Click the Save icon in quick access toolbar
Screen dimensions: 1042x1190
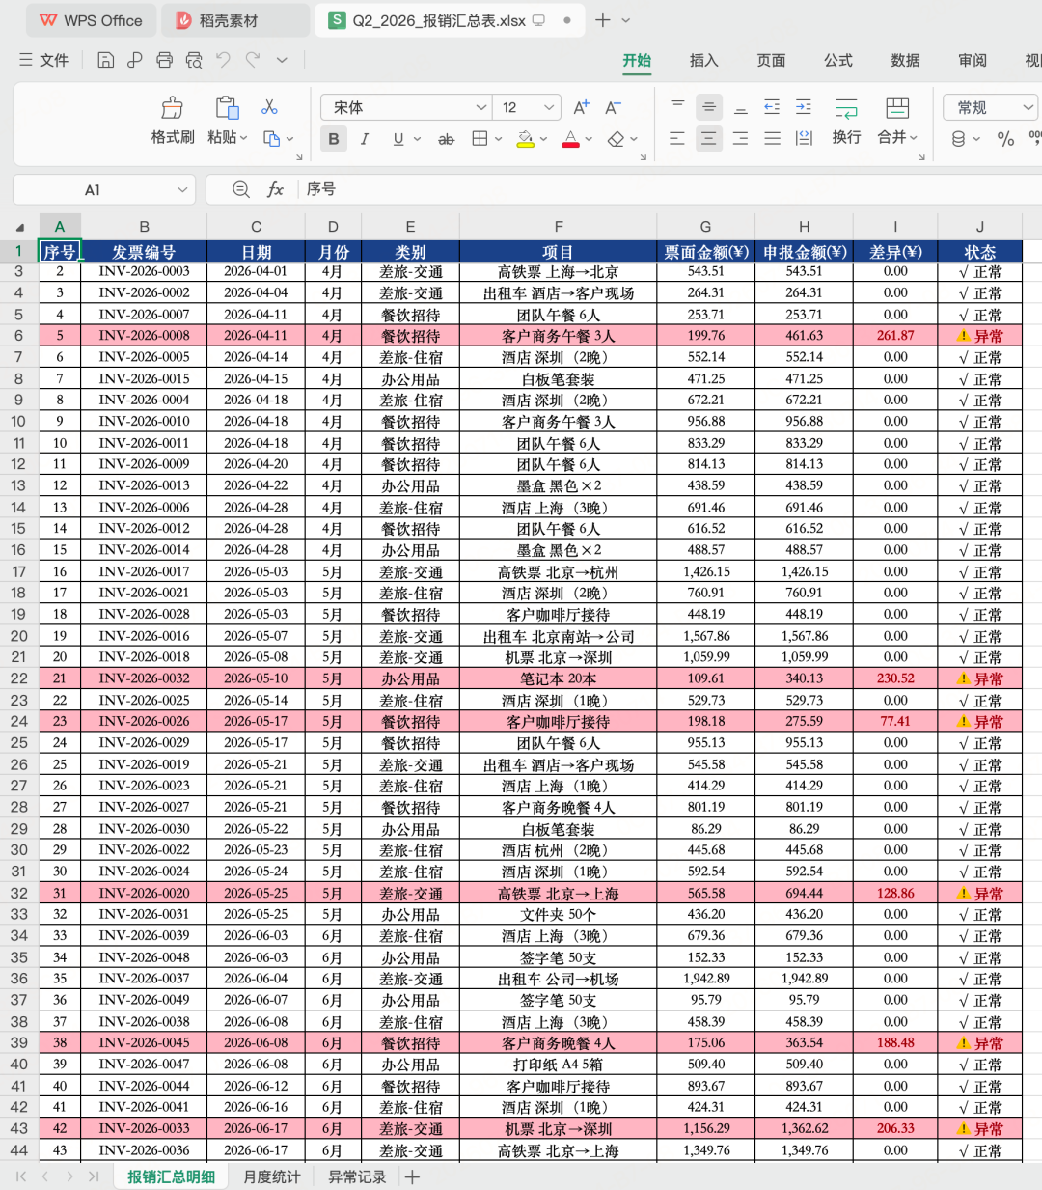[x=106, y=60]
